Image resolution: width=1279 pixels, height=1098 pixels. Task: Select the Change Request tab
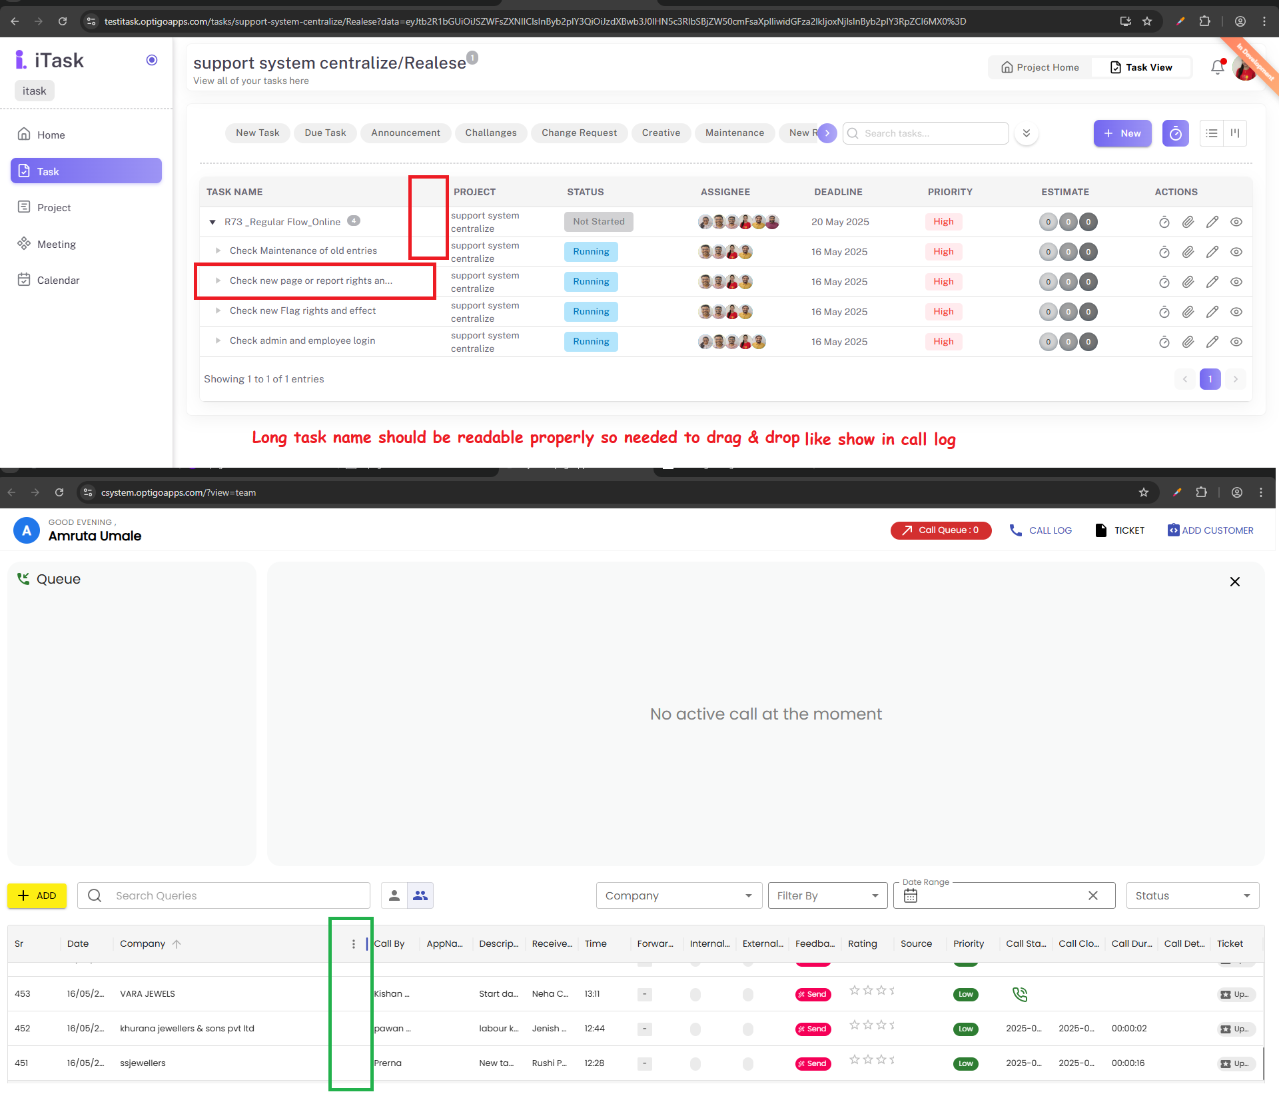[x=579, y=133]
